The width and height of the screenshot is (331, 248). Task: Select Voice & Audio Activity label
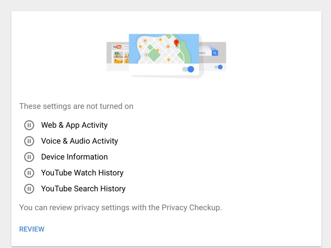point(79,141)
